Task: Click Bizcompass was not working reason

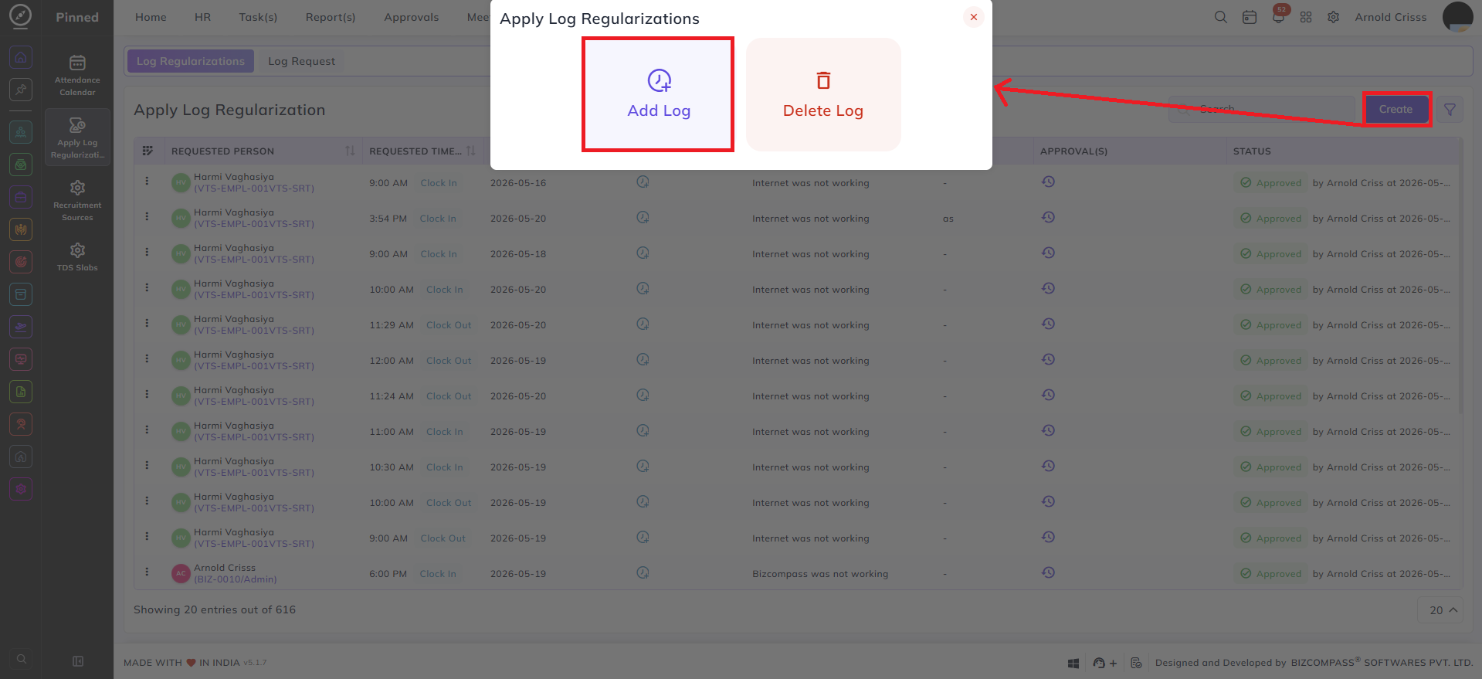Action: [x=820, y=574]
